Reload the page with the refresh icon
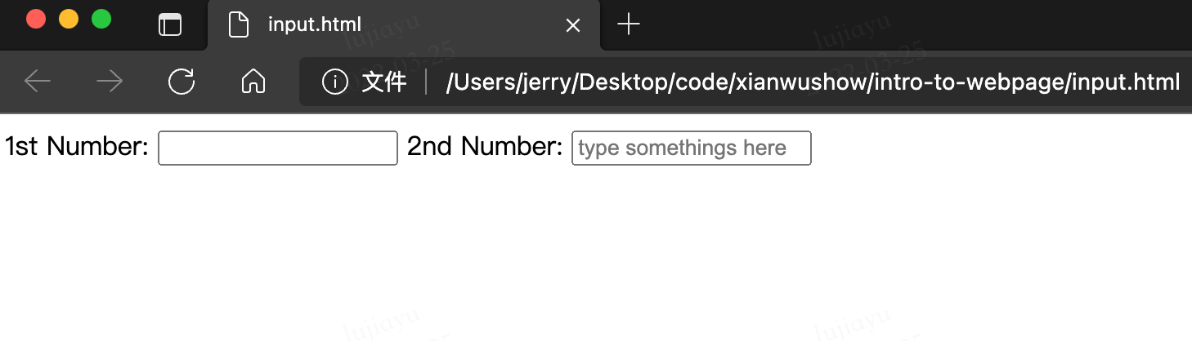The height and width of the screenshot is (341, 1192). point(181,81)
